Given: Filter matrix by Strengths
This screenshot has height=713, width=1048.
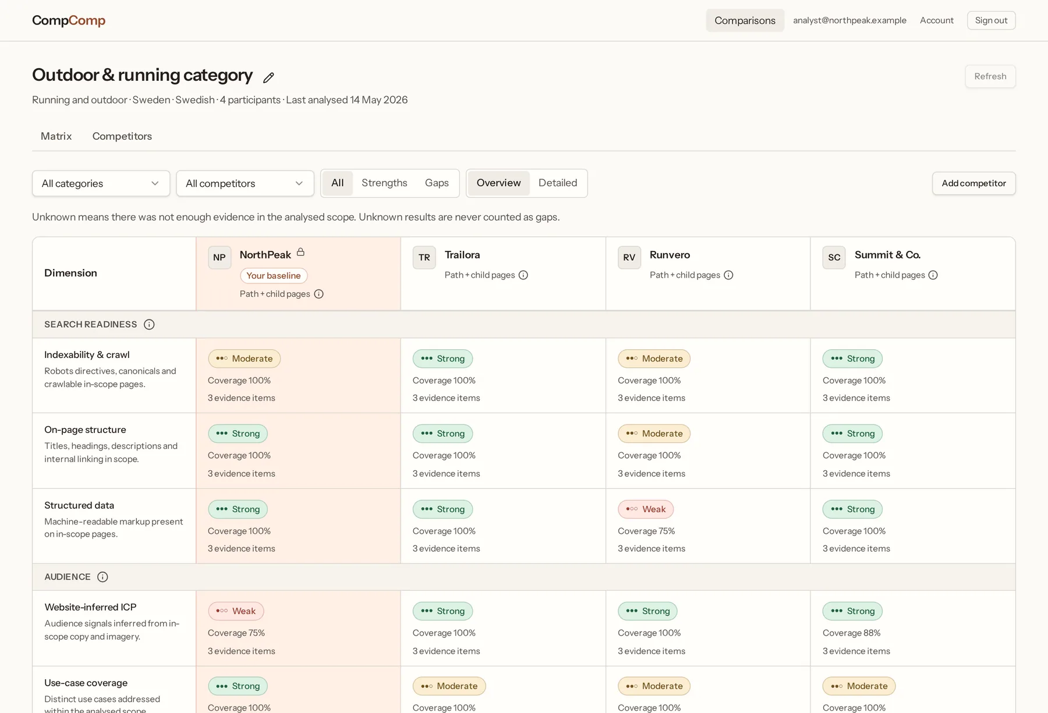Looking at the screenshot, I should [384, 183].
